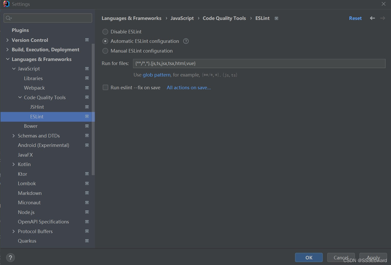
Task: Collapse Languages & Frameworks section
Action: pyautogui.click(x=7, y=59)
